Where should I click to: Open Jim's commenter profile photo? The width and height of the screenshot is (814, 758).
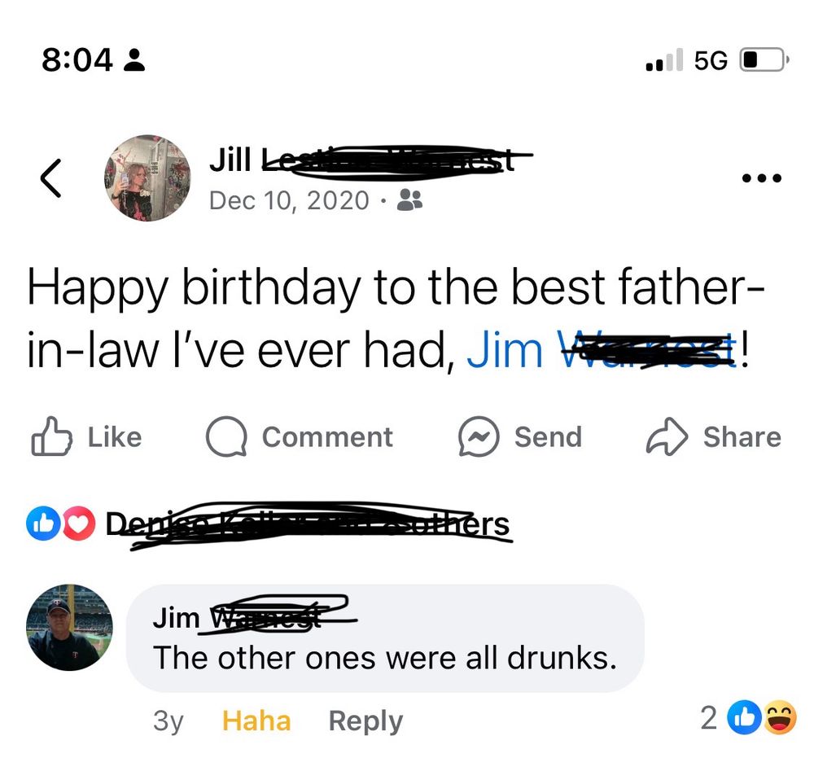pyautogui.click(x=69, y=627)
